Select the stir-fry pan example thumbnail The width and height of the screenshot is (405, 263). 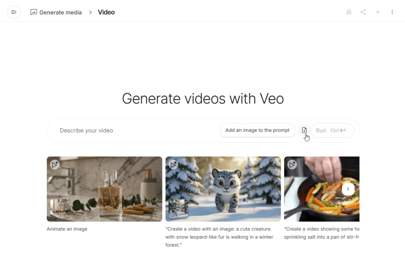[x=322, y=189]
